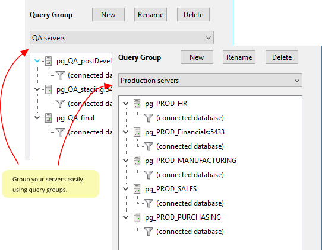This screenshot has width=322, height=250.
Task: Click the filter icon under pg_PROD_SALES
Action: pos(149,203)
